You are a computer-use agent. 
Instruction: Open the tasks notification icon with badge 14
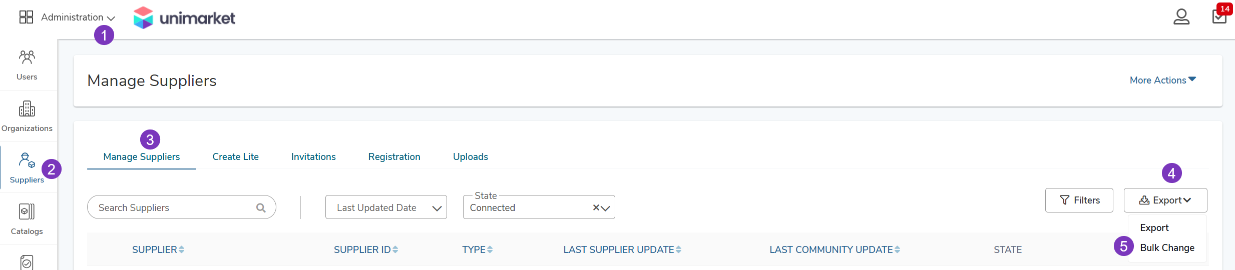point(1219,16)
